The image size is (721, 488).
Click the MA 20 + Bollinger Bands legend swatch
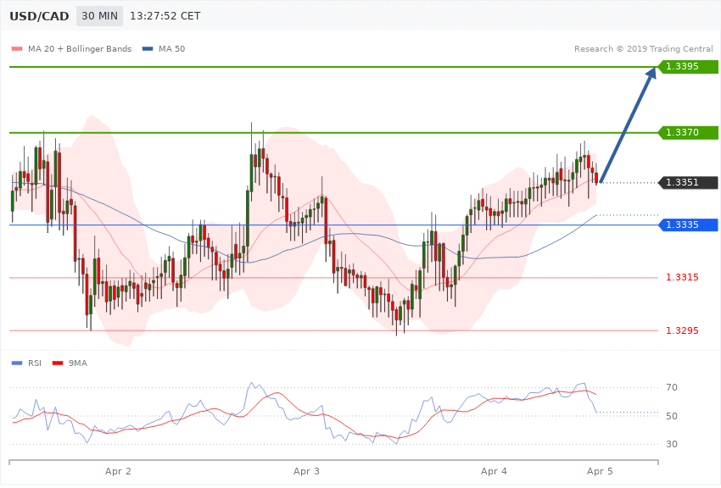[x=17, y=48]
